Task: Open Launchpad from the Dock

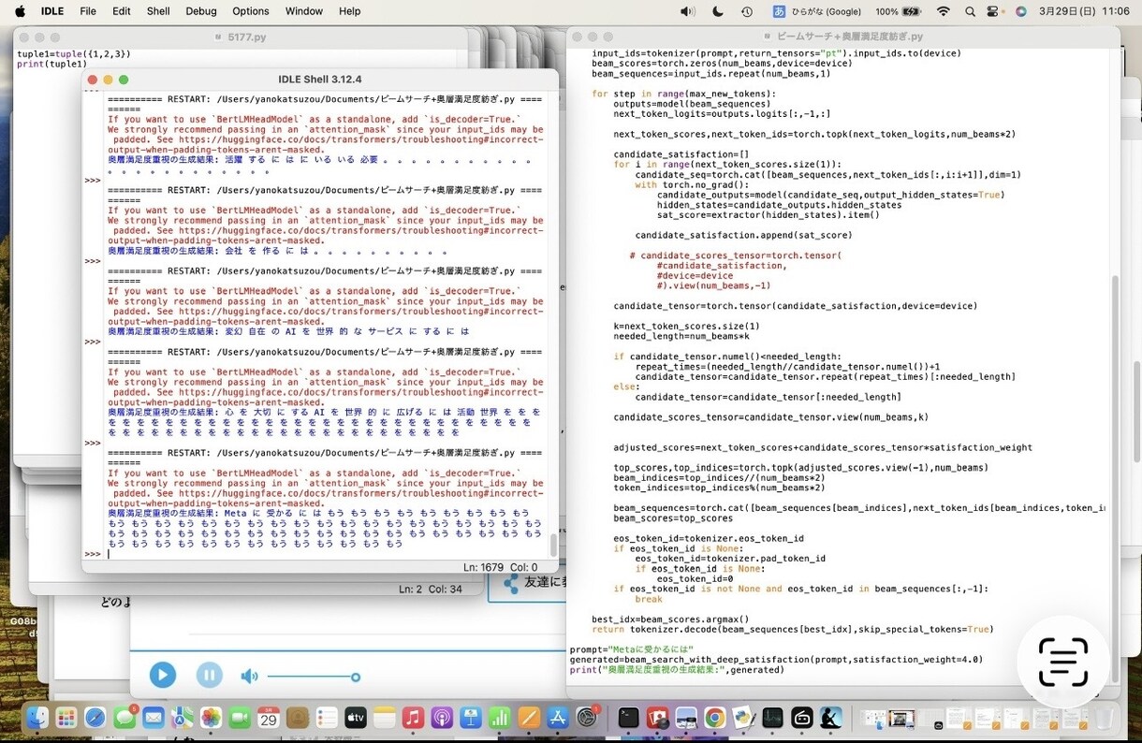Action: pyautogui.click(x=66, y=718)
